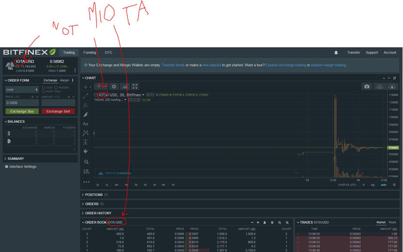This screenshot has width=403, height=252.
Task: Enable the HIDDEN order checkbox
Action: 56,88
